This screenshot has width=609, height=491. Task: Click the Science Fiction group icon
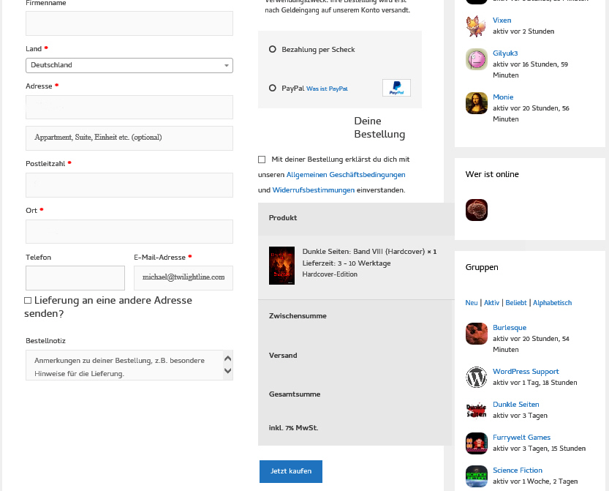tap(476, 476)
